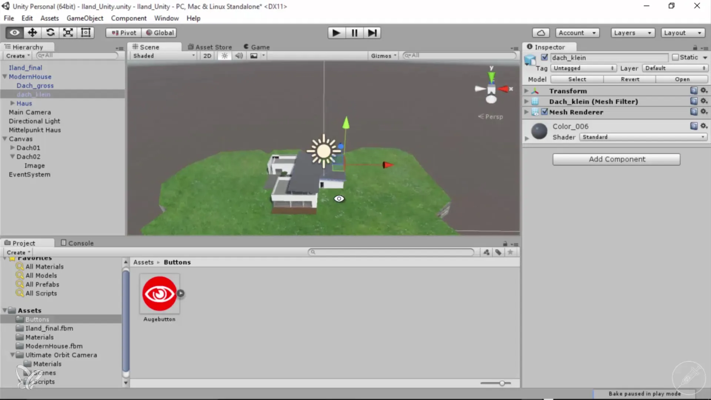Open Mesh Filter component gear menu
The image size is (711, 400).
[704, 101]
